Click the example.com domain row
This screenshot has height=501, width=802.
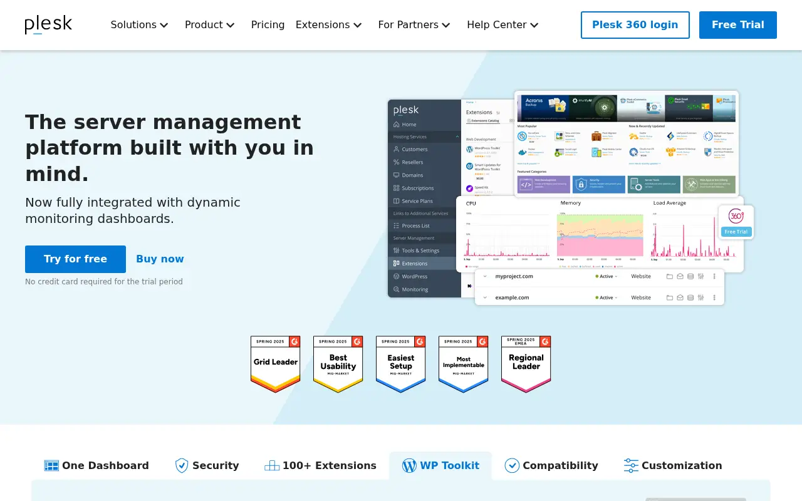600,297
